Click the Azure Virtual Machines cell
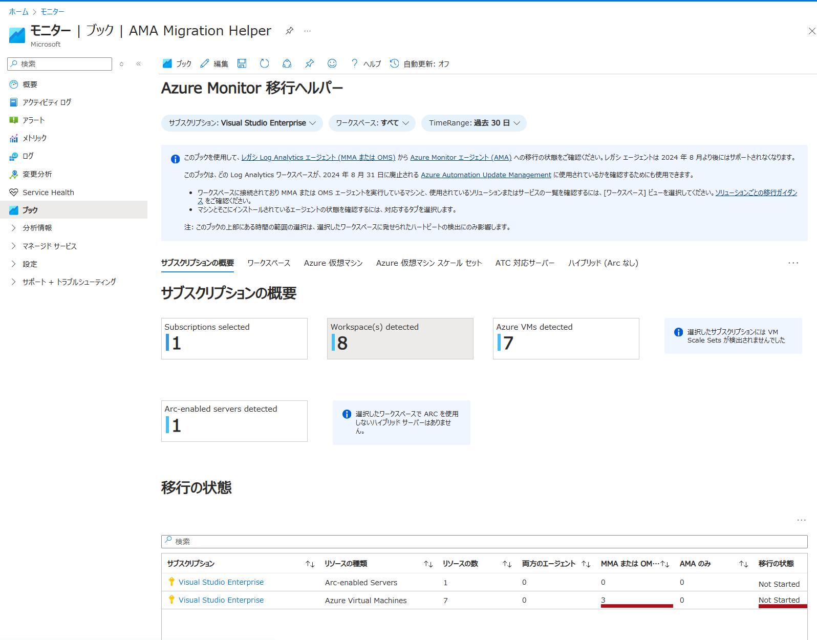The height and width of the screenshot is (640, 817). pyautogui.click(x=366, y=601)
